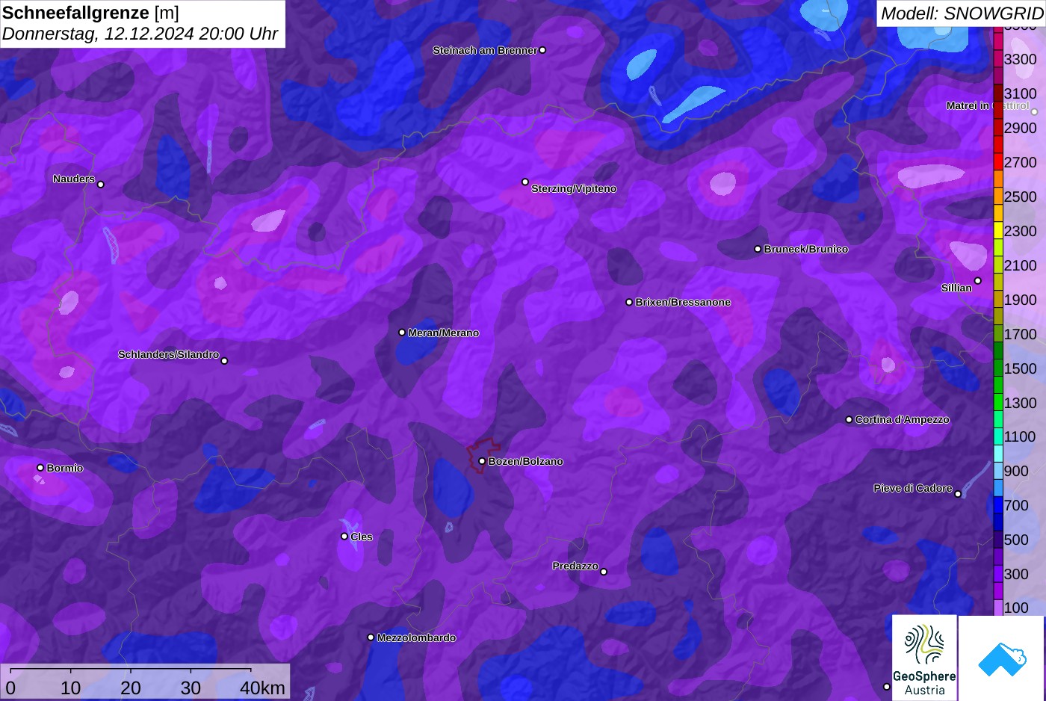
Task: Pick the Sterzing/Vipiteno location dot
Action: click(525, 182)
